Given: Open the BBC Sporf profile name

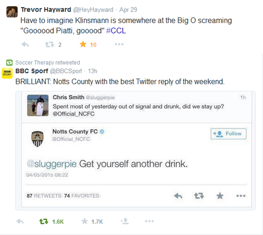Looking at the screenshot, I should pyautogui.click(x=32, y=71).
